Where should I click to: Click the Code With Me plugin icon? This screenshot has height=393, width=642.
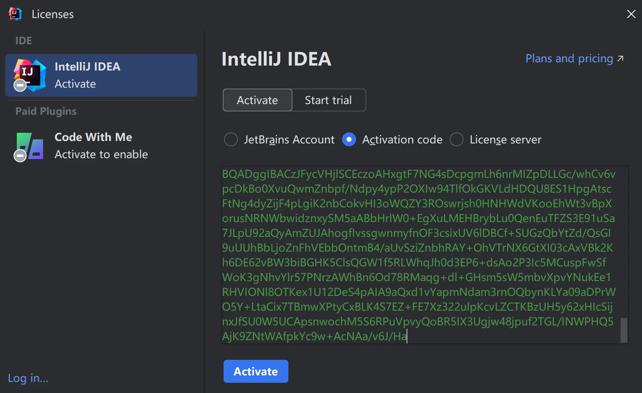(x=30, y=145)
